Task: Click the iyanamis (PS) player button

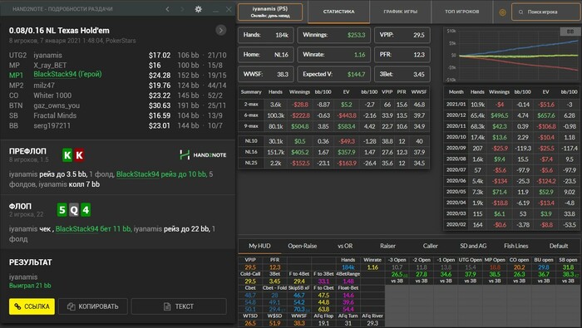Action: (x=270, y=12)
